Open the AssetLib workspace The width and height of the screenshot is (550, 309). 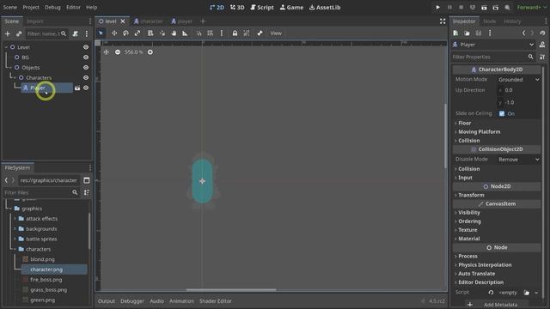pos(325,8)
